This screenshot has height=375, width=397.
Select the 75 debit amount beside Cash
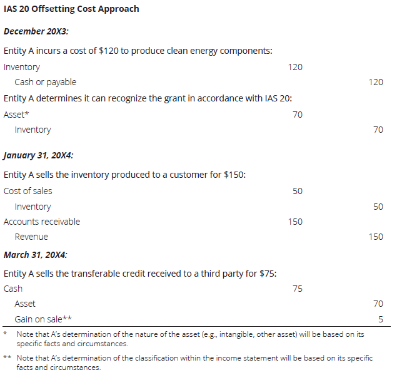(297, 289)
